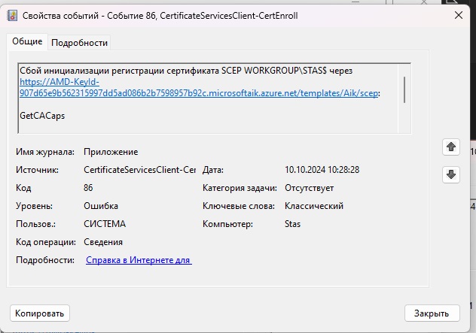Click the Код операции label

45,242
